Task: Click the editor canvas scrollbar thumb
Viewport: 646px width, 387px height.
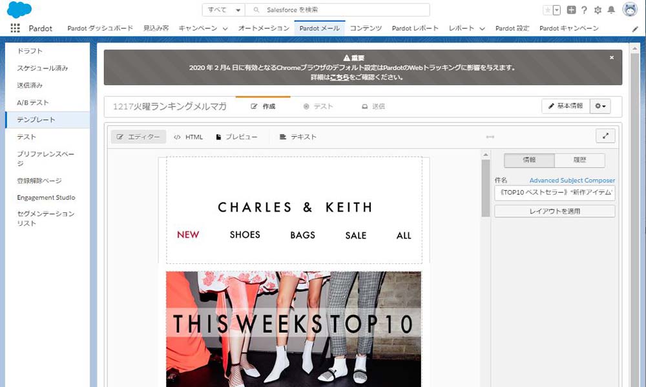Action: [486, 188]
